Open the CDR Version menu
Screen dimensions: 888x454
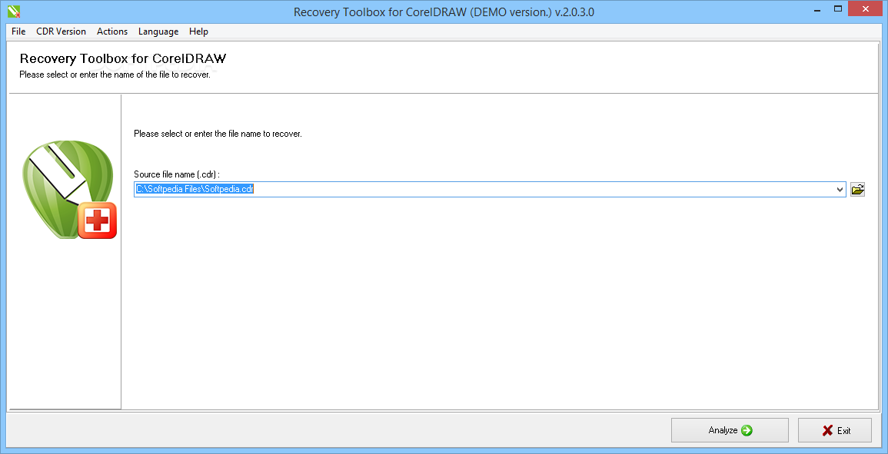[62, 31]
